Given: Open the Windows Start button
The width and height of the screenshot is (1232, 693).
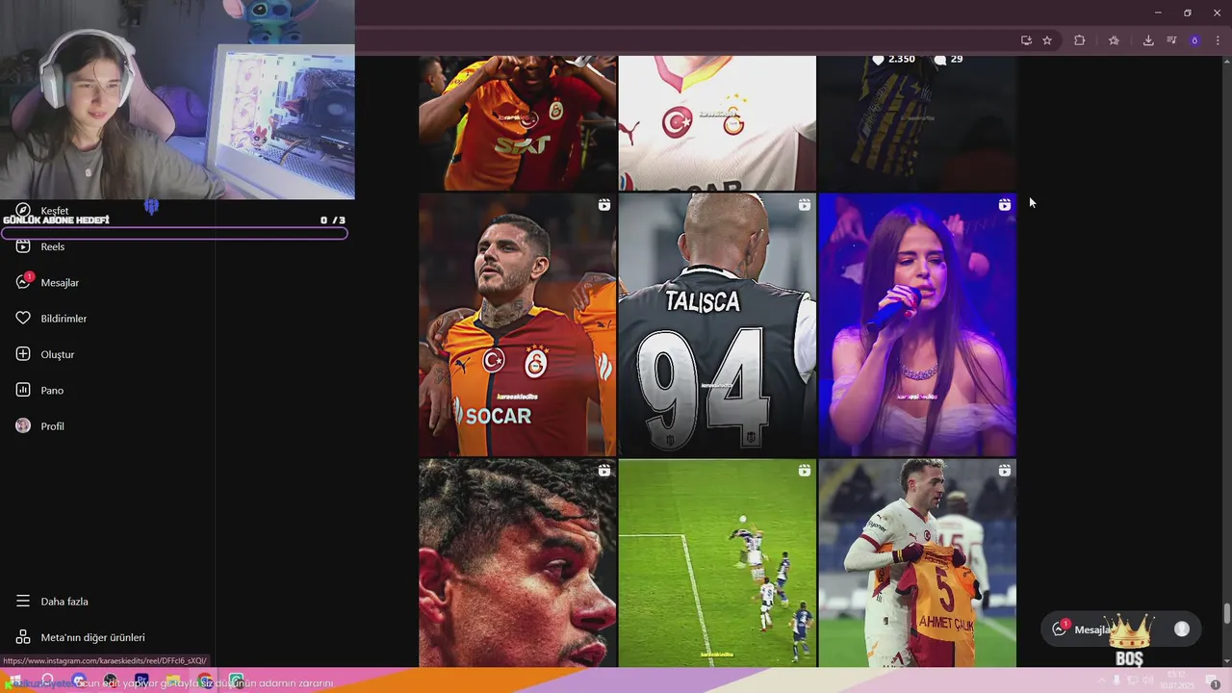Looking at the screenshot, I should (x=14, y=681).
